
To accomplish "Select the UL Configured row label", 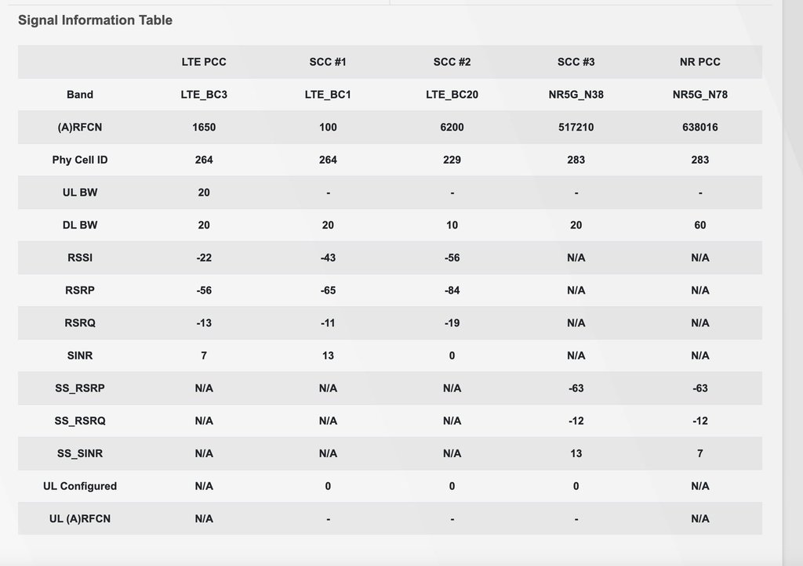I will pyautogui.click(x=80, y=486).
